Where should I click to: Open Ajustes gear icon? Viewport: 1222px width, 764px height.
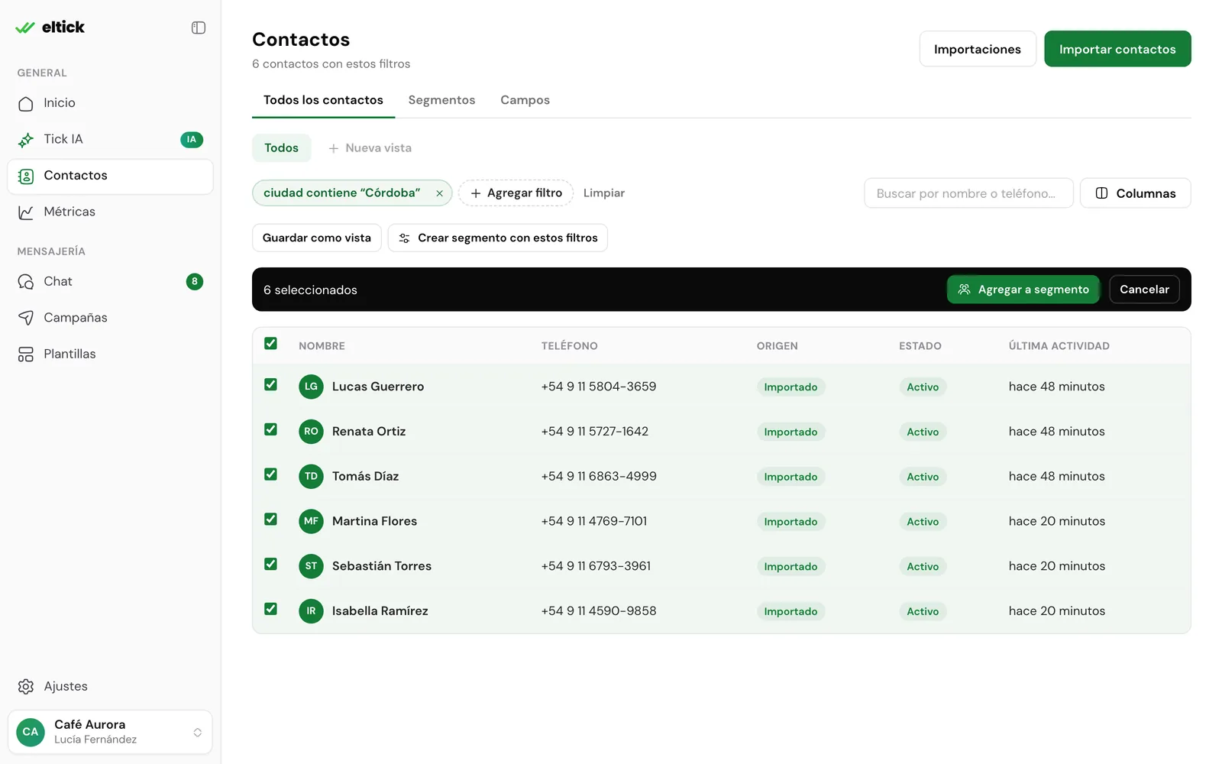click(26, 687)
